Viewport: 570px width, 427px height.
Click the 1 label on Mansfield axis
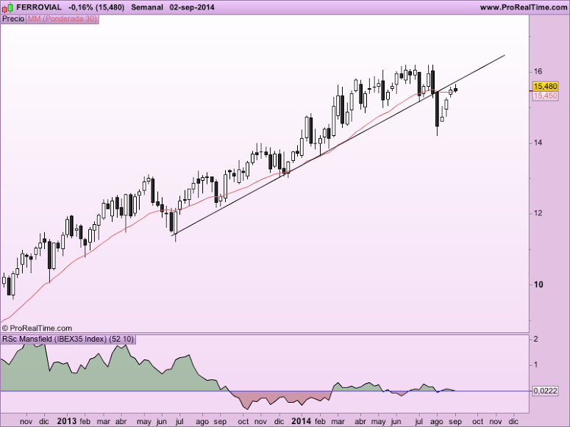click(x=535, y=365)
